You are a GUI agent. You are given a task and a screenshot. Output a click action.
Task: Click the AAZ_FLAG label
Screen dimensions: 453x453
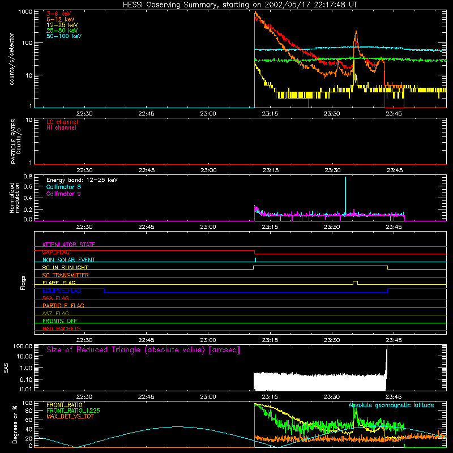[x=55, y=313]
